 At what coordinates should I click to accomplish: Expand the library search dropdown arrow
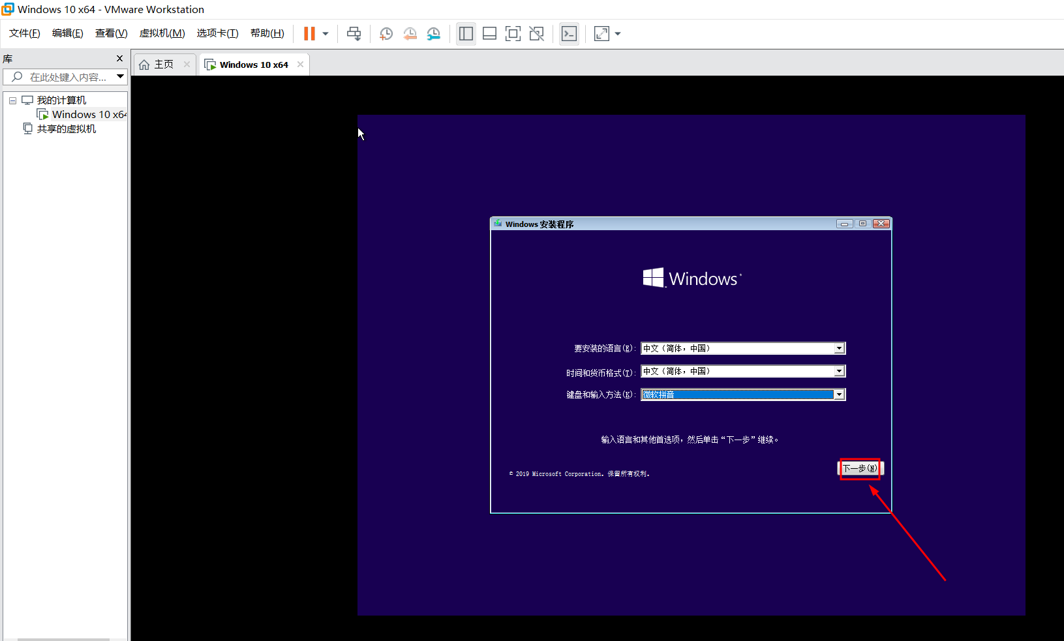coord(120,77)
